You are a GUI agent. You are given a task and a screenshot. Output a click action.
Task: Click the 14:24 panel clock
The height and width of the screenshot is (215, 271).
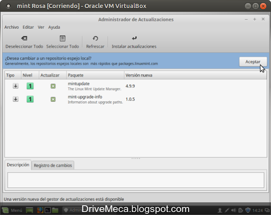[257, 210]
